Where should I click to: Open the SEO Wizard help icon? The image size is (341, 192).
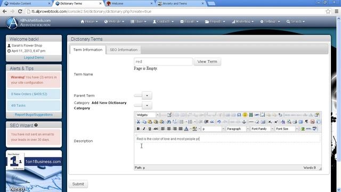click(x=36, y=125)
